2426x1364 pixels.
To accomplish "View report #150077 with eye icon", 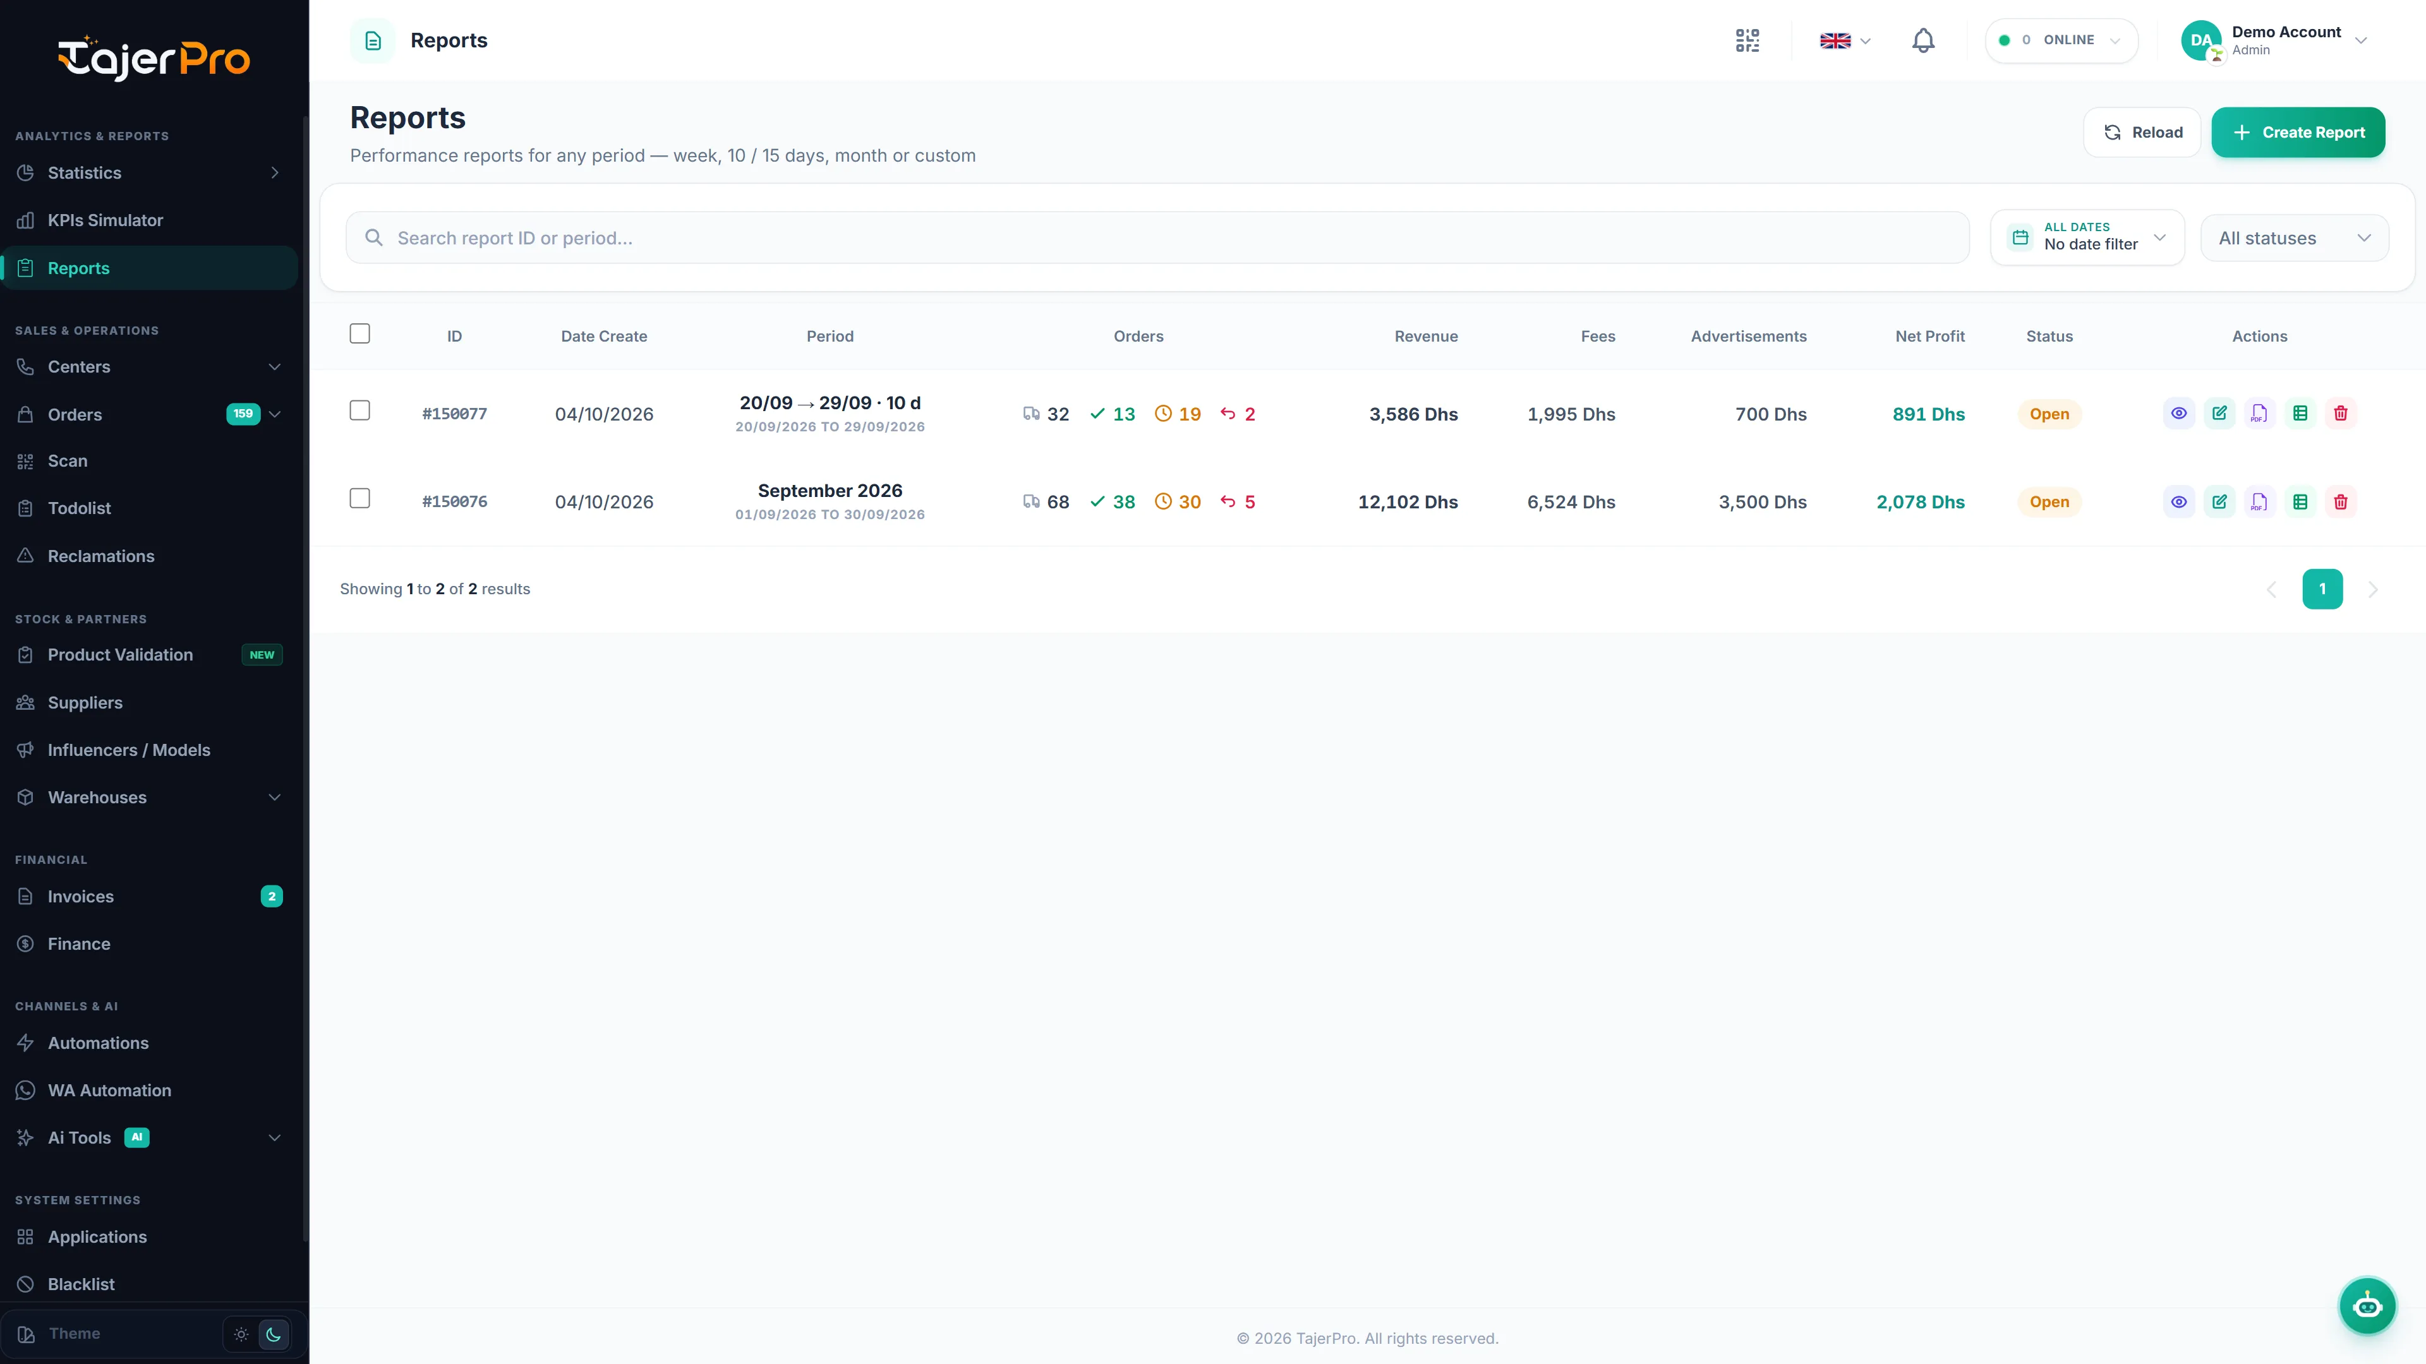I will click(x=2178, y=413).
